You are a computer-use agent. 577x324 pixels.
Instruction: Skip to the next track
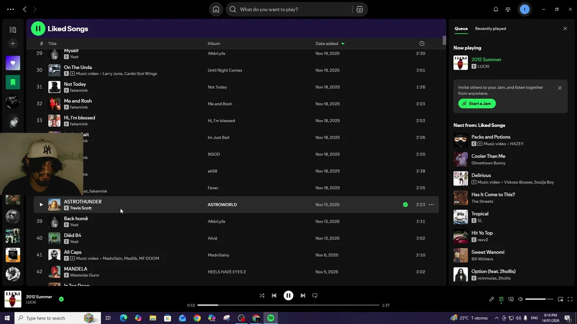pyautogui.click(x=303, y=296)
